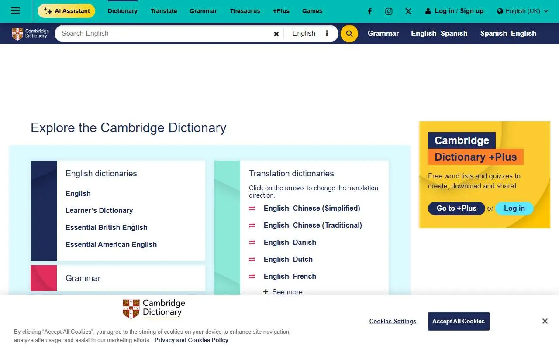
Task: Open the +Plus tab
Action: 281,11
